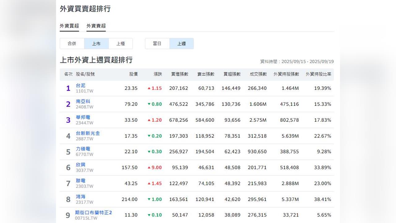This screenshot has height=223, width=396.
Task: Select the 外資買超 tab
Action: [x=69, y=26]
